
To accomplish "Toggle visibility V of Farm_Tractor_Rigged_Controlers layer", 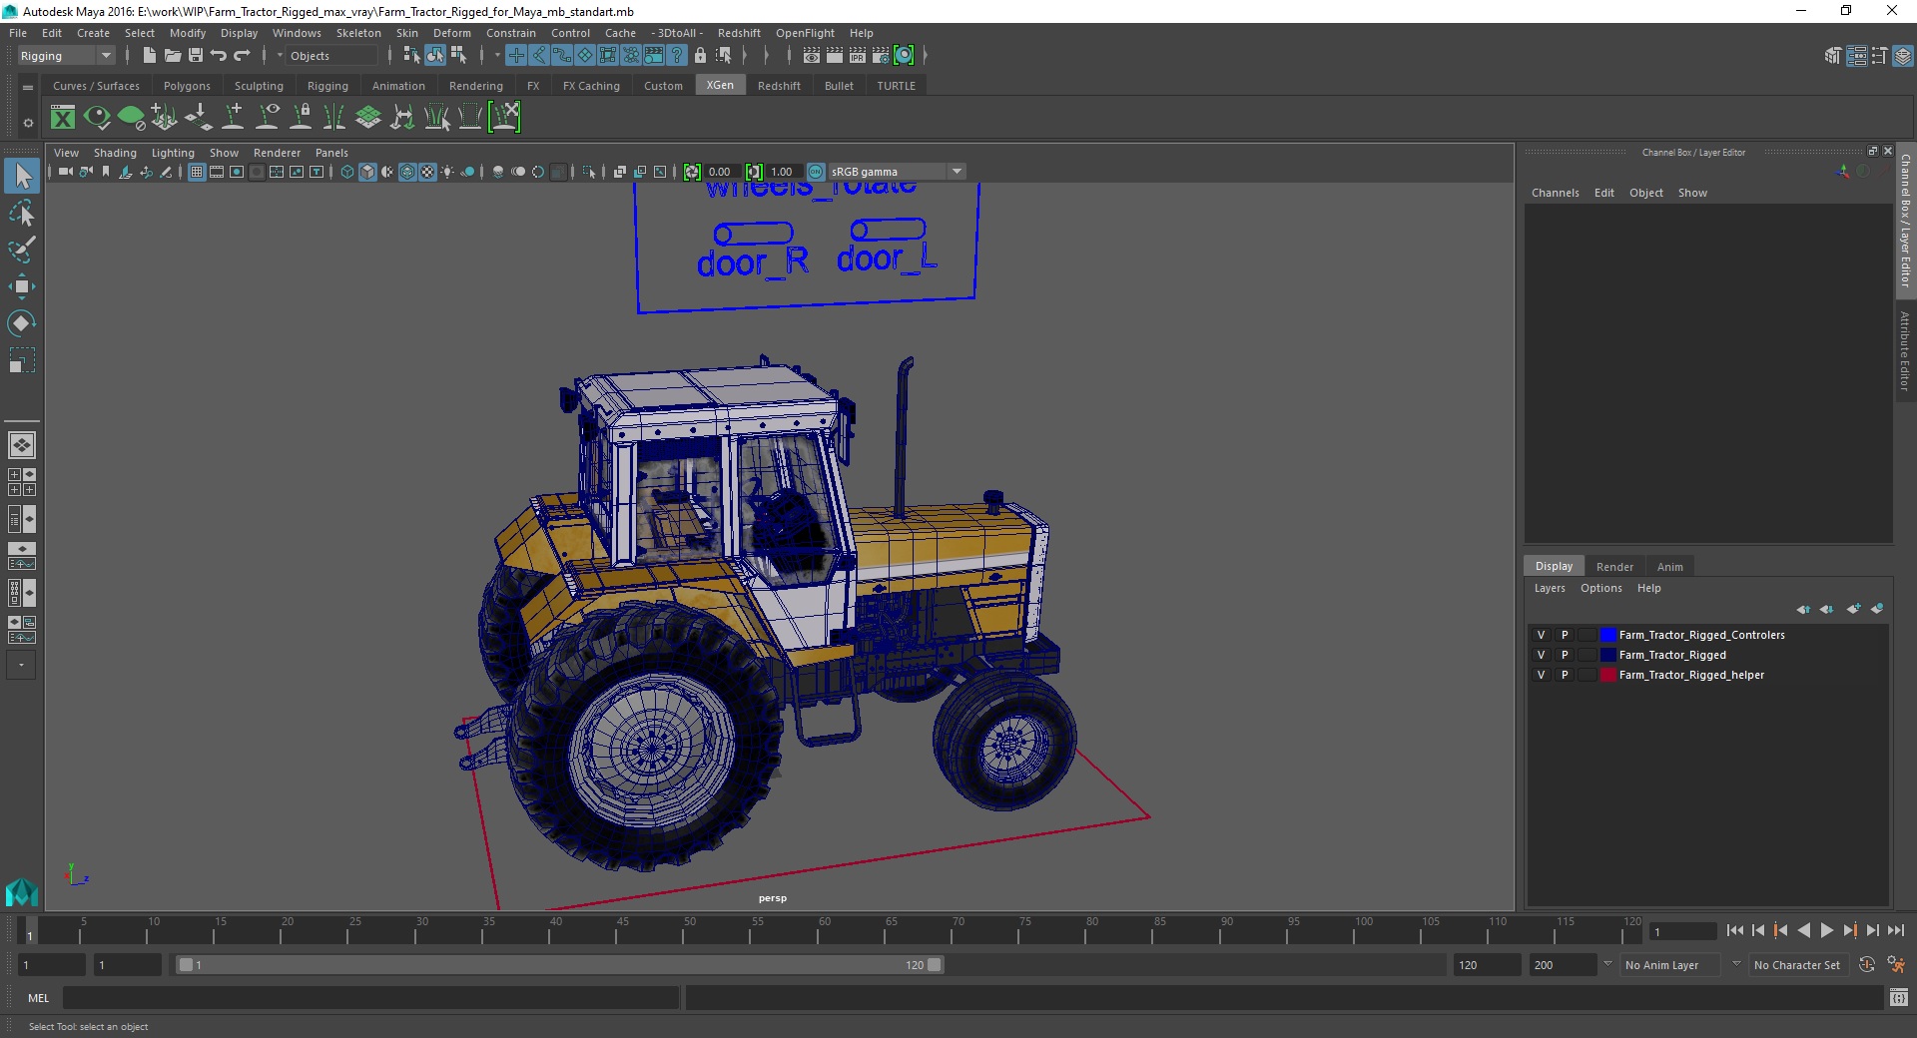I will coord(1541,635).
